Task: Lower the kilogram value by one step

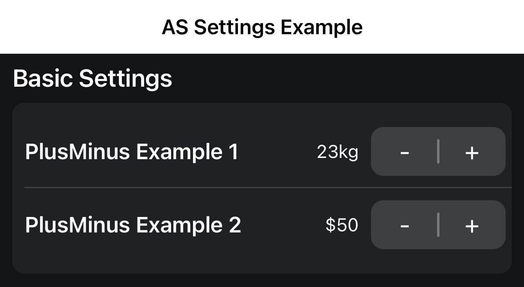Action: coord(404,152)
